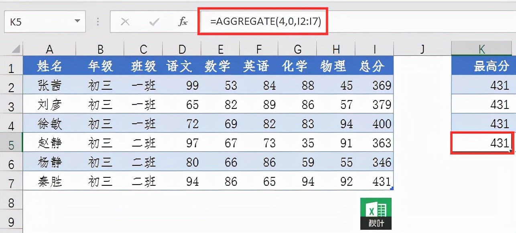Select column I header

point(374,49)
